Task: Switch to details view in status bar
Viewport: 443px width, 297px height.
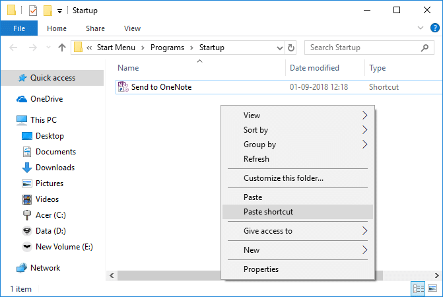Action: [418, 288]
